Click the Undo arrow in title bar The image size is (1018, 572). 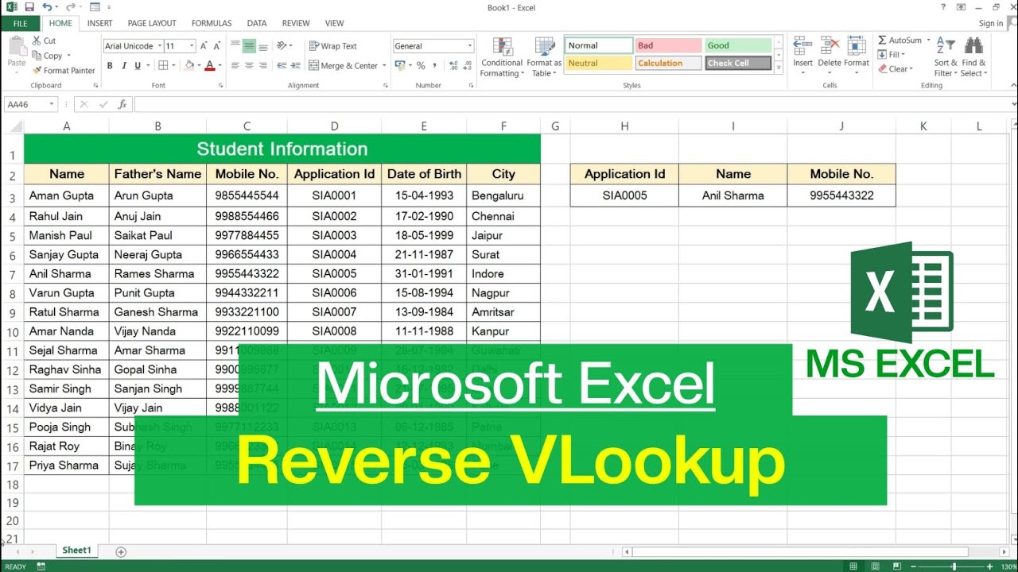coord(46,7)
